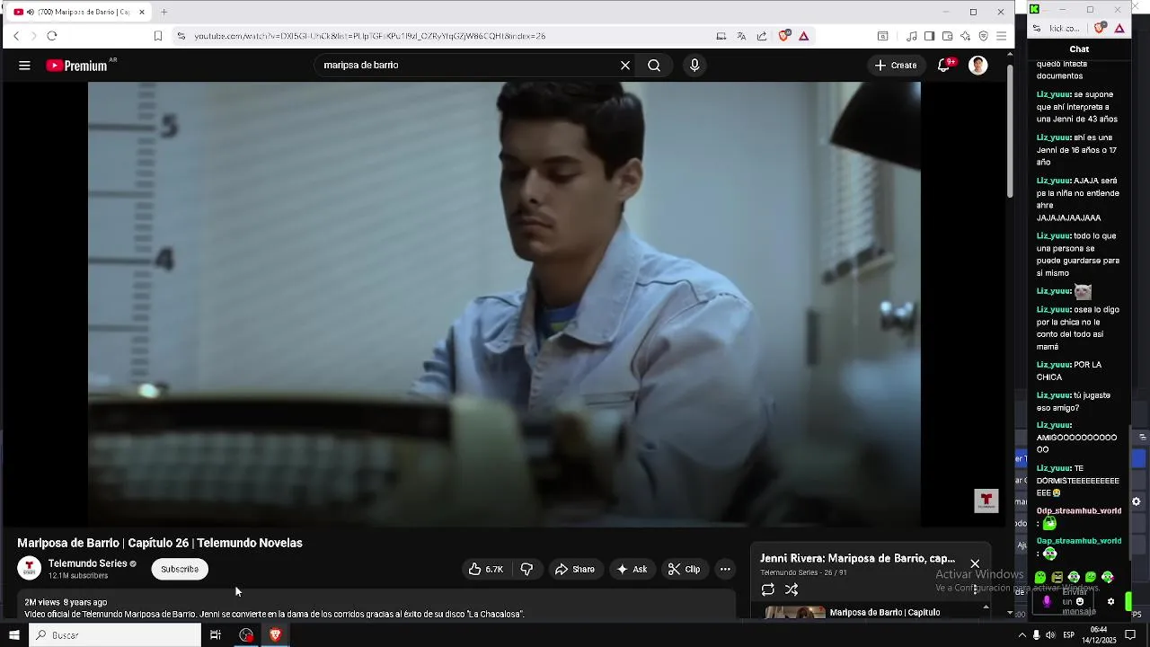This screenshot has width=1150, height=647.
Task: Open Leo AI sparkle icon
Action: (965, 36)
